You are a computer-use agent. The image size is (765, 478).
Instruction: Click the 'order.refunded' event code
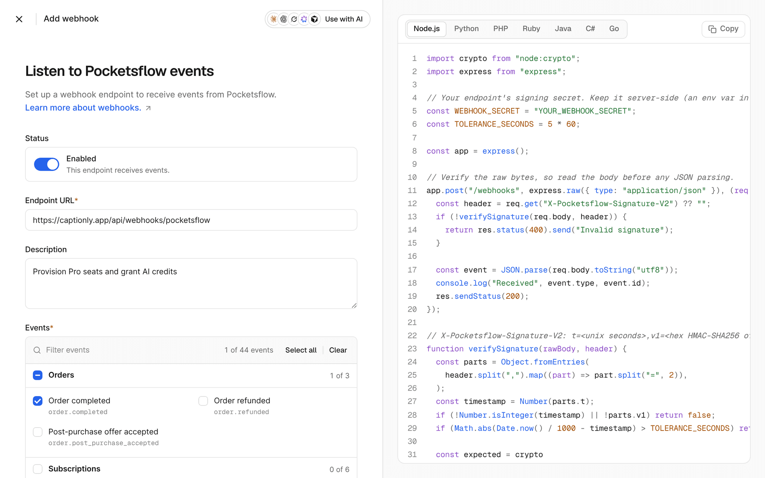(x=241, y=412)
